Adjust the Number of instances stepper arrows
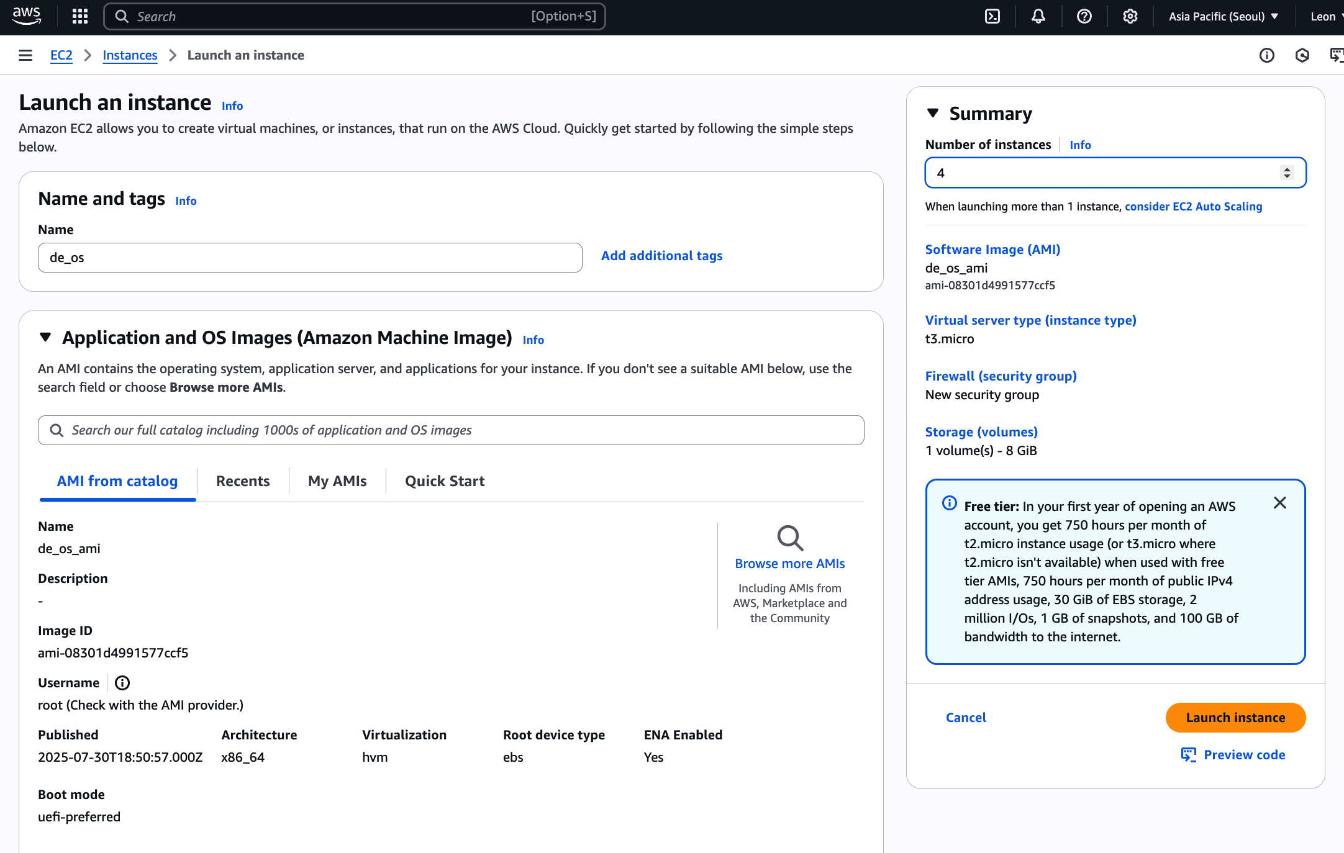This screenshot has height=853, width=1344. (1287, 173)
